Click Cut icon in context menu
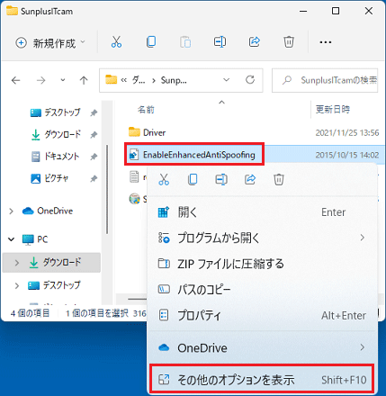This screenshot has width=386, height=396. (164, 179)
